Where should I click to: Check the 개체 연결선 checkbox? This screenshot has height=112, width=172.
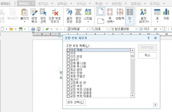(x=68, y=76)
